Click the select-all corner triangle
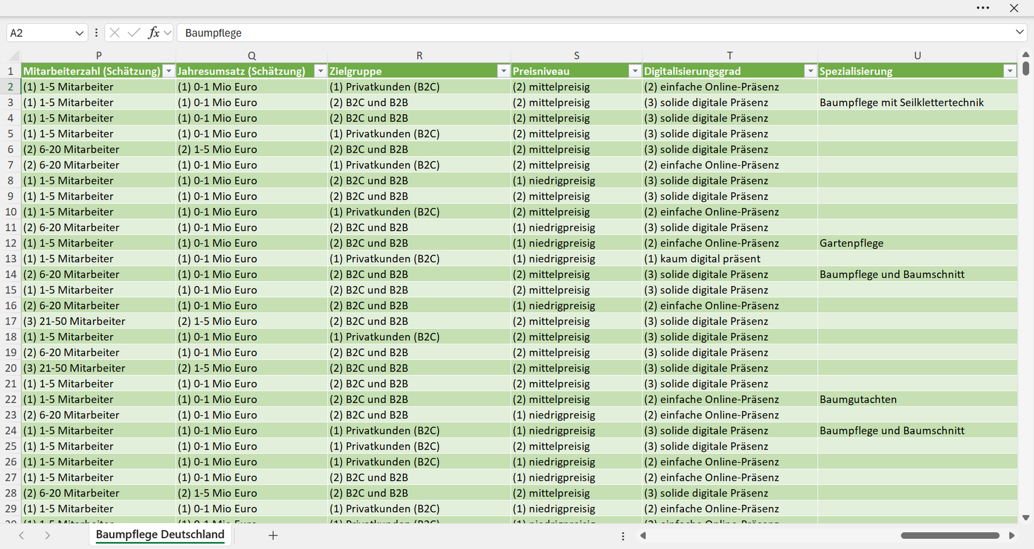 (x=14, y=56)
